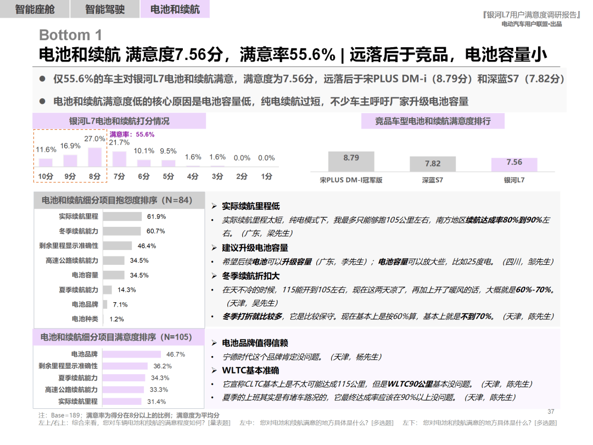Click the 6分 axis label

pyautogui.click(x=144, y=176)
